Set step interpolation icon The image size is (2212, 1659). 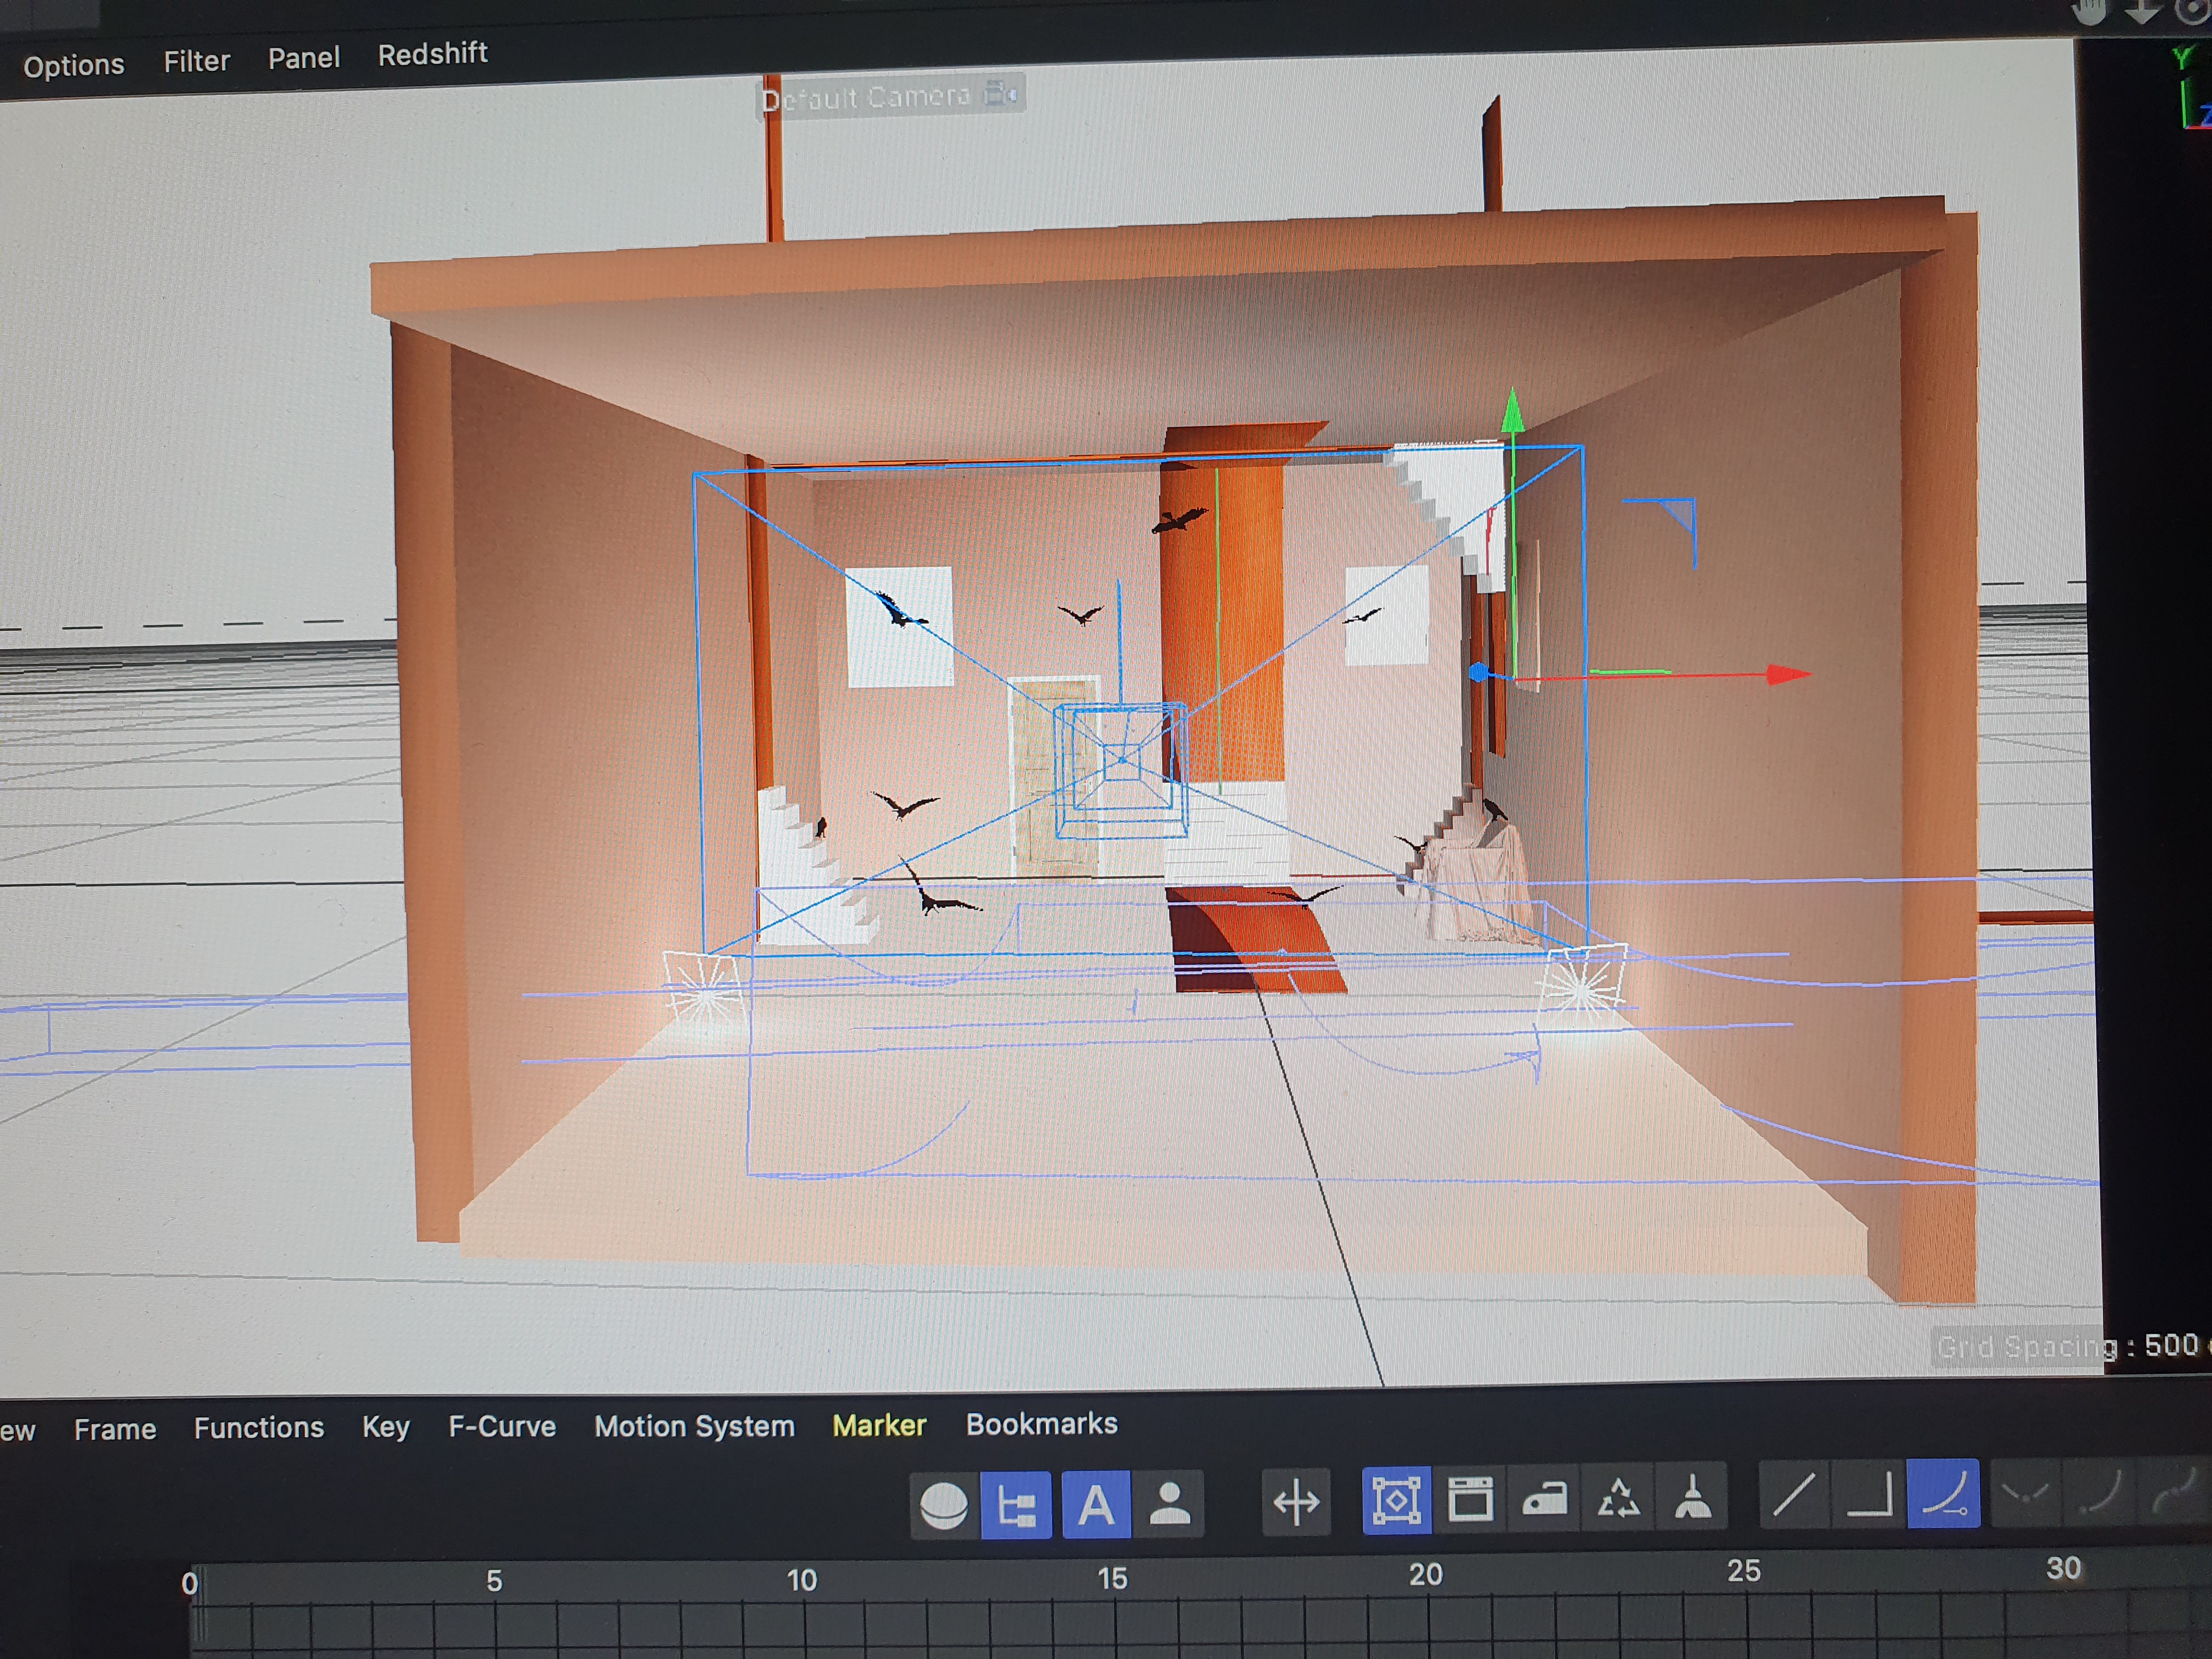[x=1869, y=1495]
